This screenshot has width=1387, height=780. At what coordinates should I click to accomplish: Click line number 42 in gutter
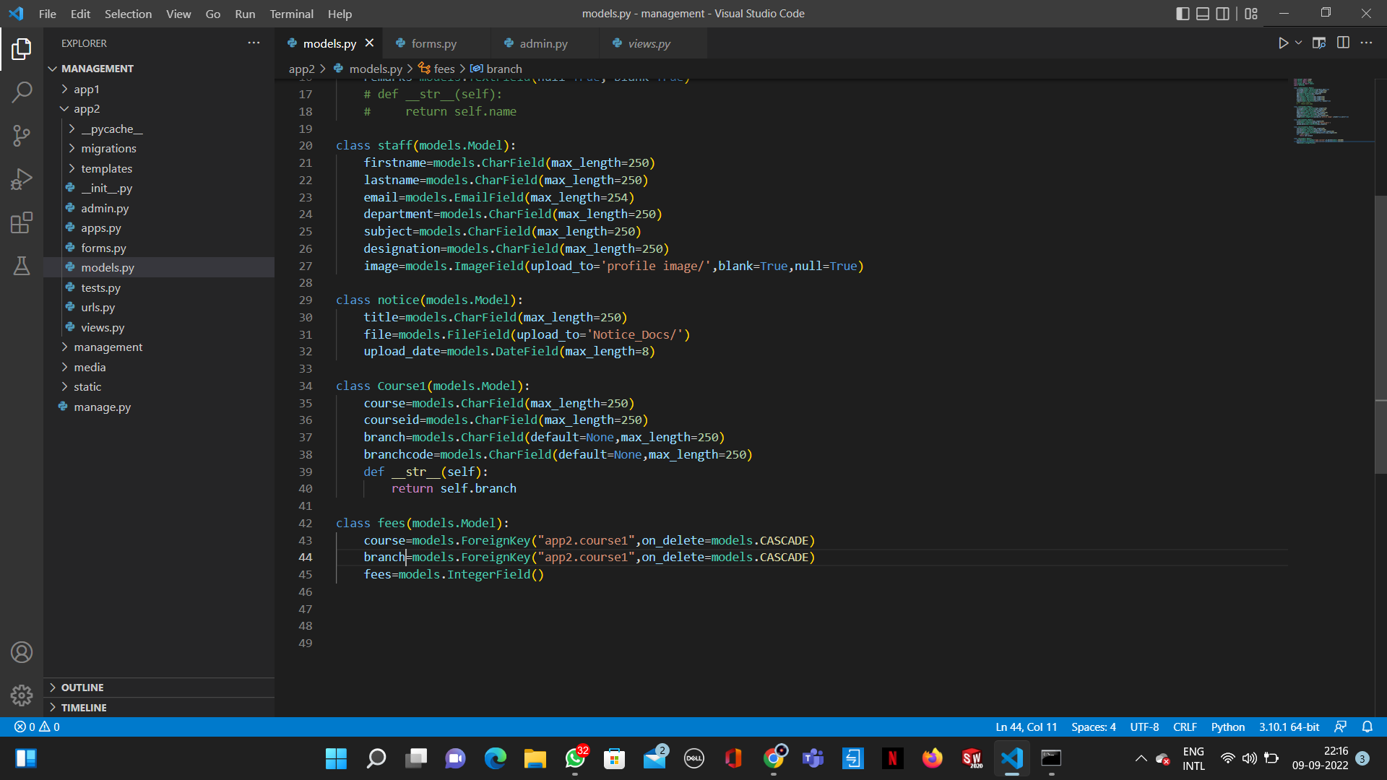click(305, 523)
